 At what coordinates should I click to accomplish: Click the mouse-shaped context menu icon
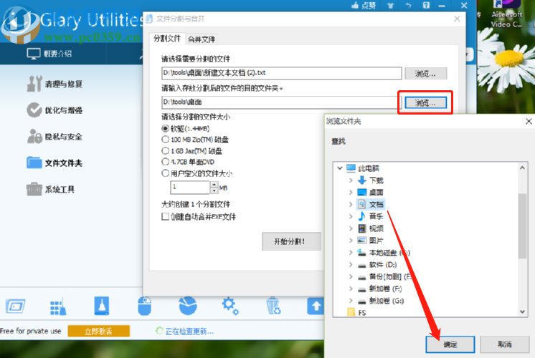(x=144, y=306)
